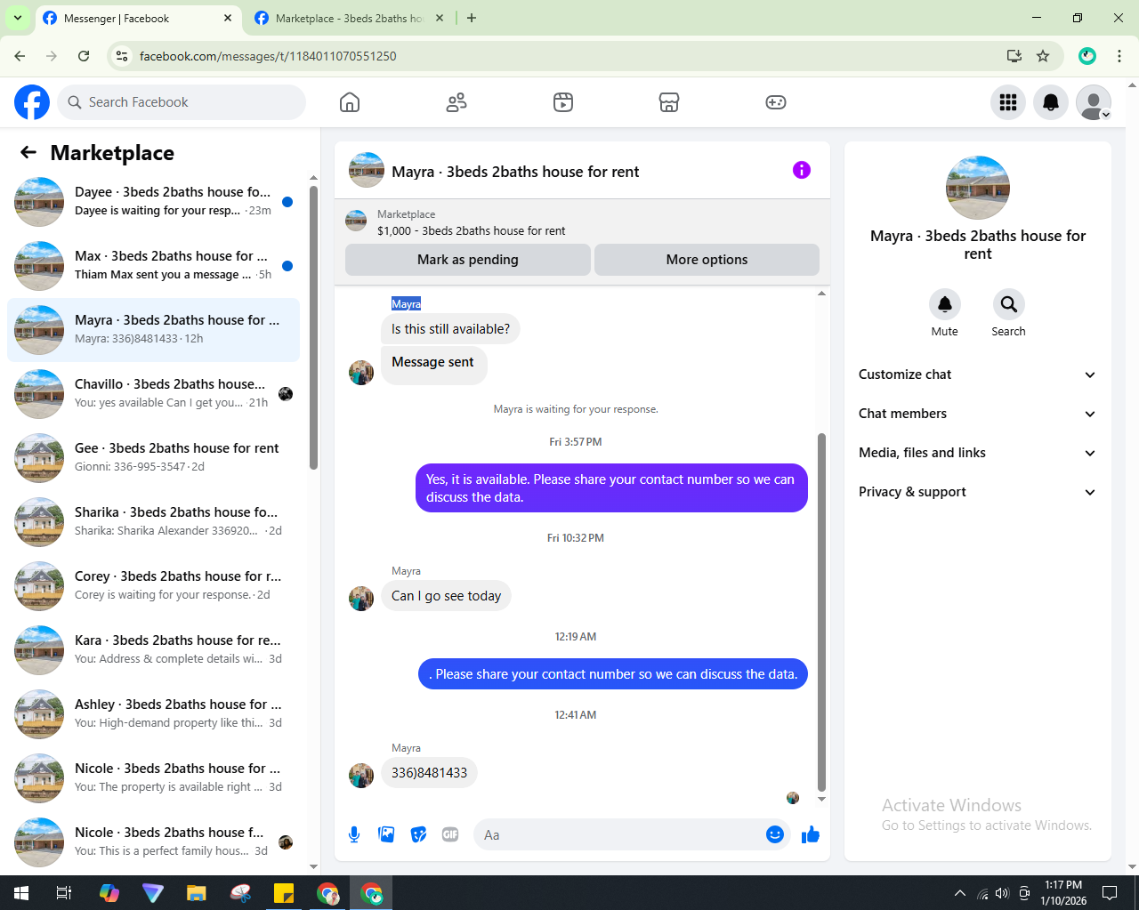Record a voice clip with microphone icon
Viewport: 1139px width, 910px height.
354,834
